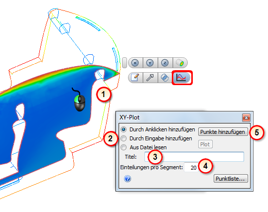The image size is (268, 212).
Task: Select 'Durch Eingabe hinzufügen' radio option
Action: click(x=124, y=138)
